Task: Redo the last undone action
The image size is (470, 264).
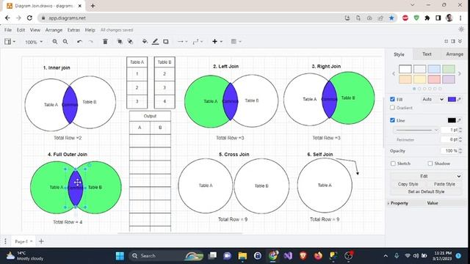Action: pyautogui.click(x=91, y=42)
